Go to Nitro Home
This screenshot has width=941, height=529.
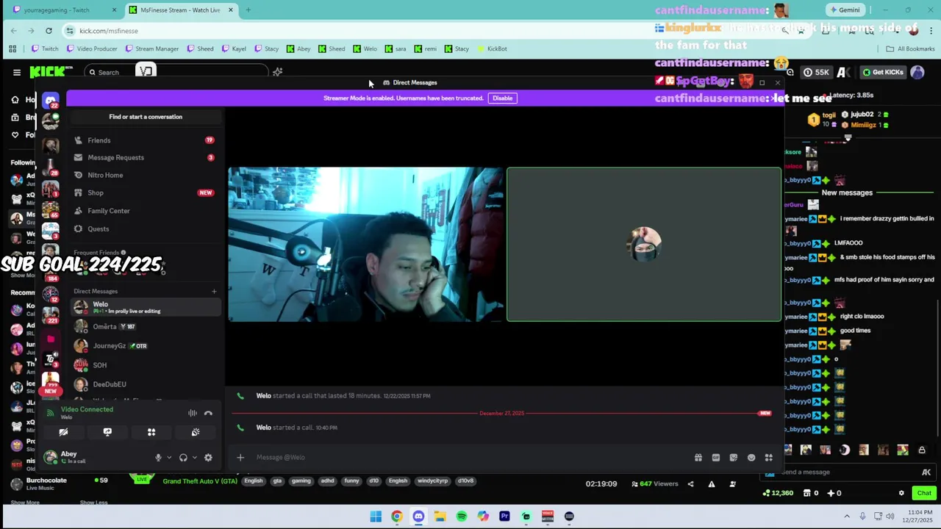[x=145, y=175]
